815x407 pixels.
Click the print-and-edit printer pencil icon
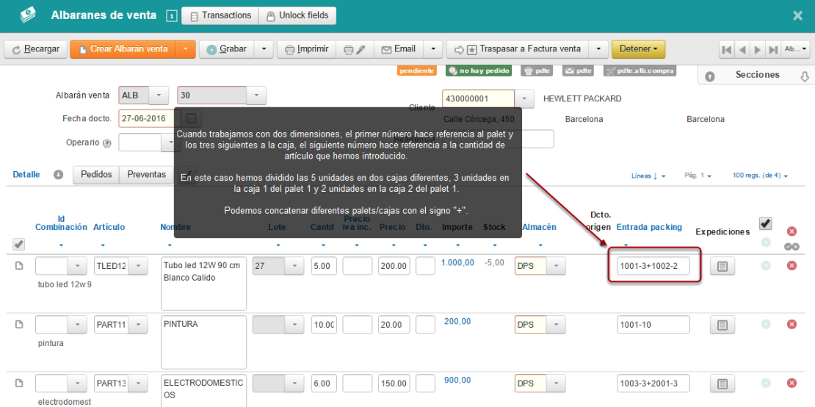click(355, 49)
